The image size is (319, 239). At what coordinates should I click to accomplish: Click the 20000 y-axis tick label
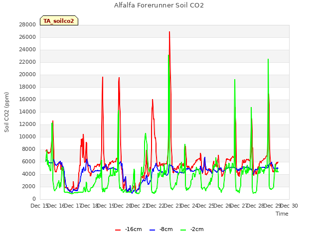click(27, 74)
